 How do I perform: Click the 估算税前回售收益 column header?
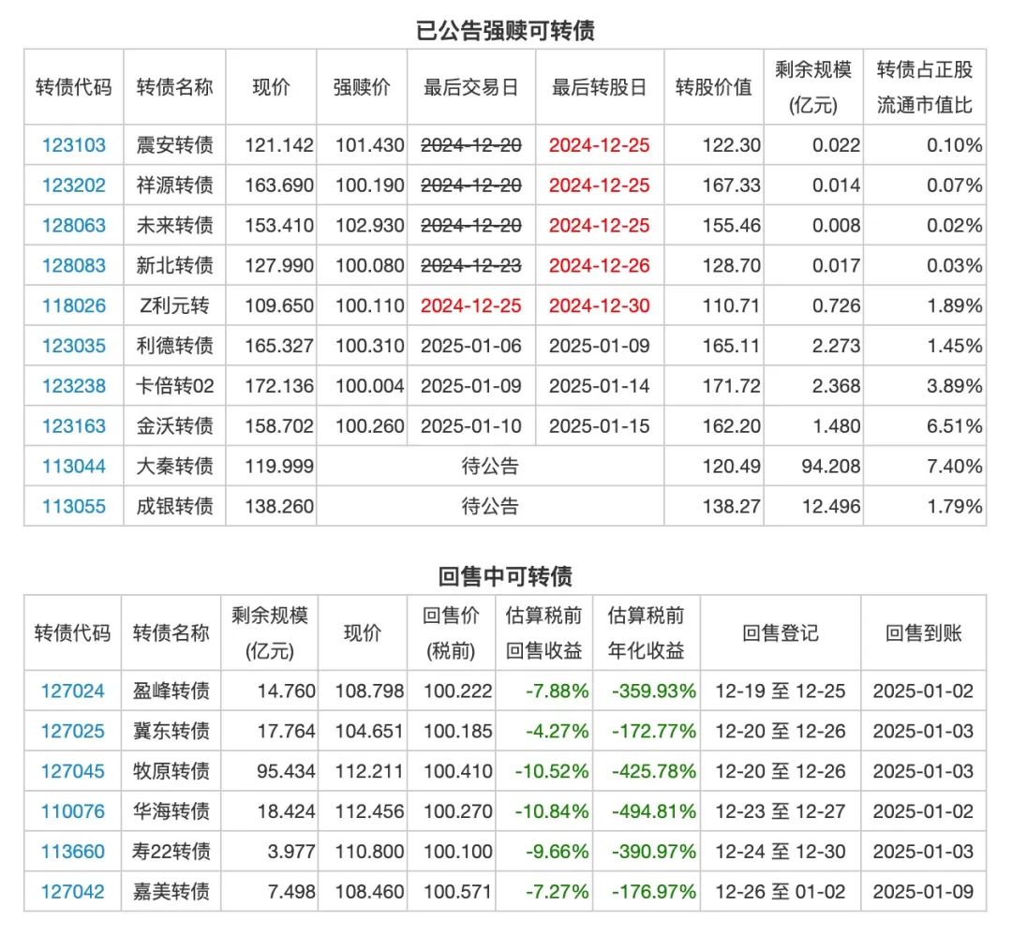(544, 633)
